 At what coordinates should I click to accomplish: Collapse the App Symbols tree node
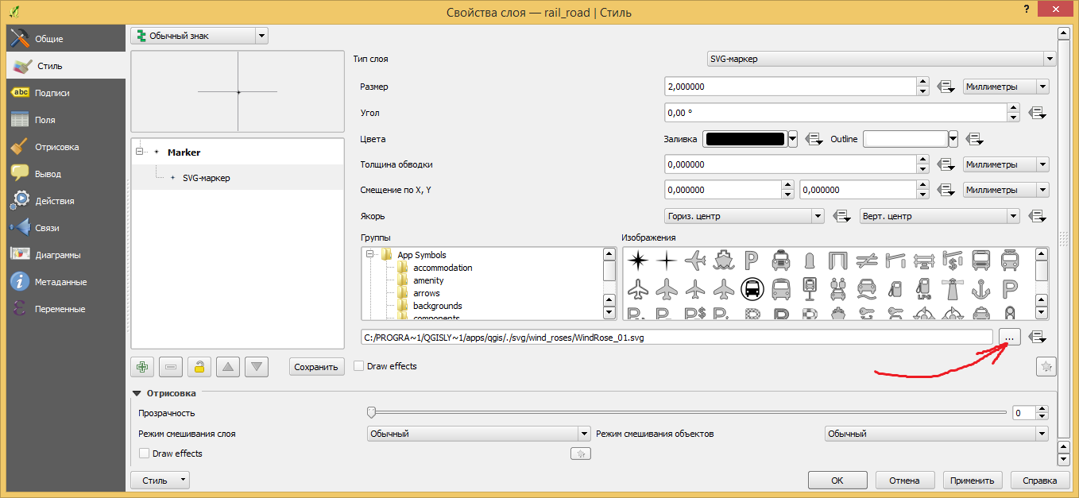click(370, 255)
